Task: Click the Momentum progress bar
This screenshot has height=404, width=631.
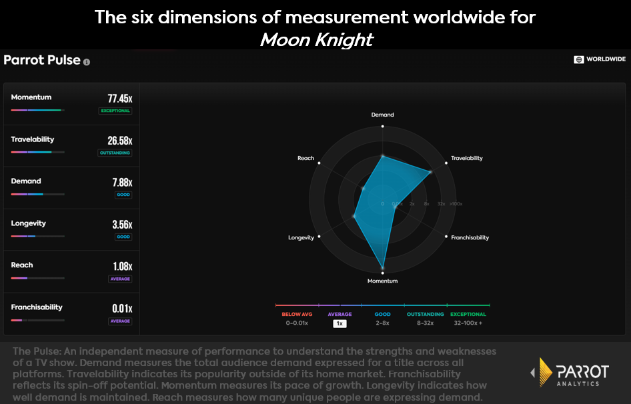Action: point(38,110)
